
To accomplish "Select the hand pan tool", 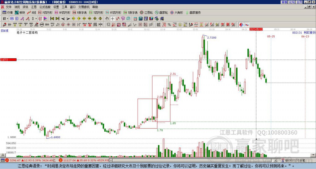I will (107, 19).
